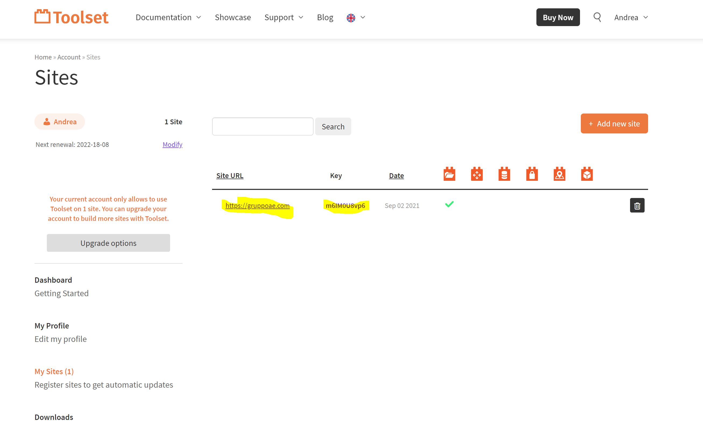Select My Sites (1) in the sidebar
This screenshot has height=421, width=703.
54,371
